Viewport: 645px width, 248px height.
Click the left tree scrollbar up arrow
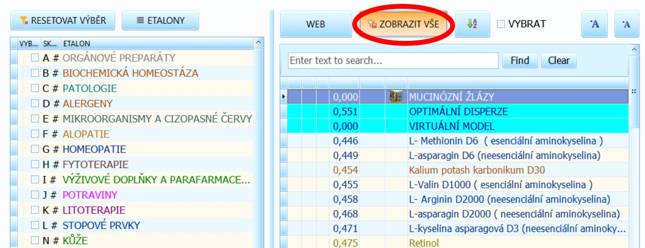tap(259, 43)
